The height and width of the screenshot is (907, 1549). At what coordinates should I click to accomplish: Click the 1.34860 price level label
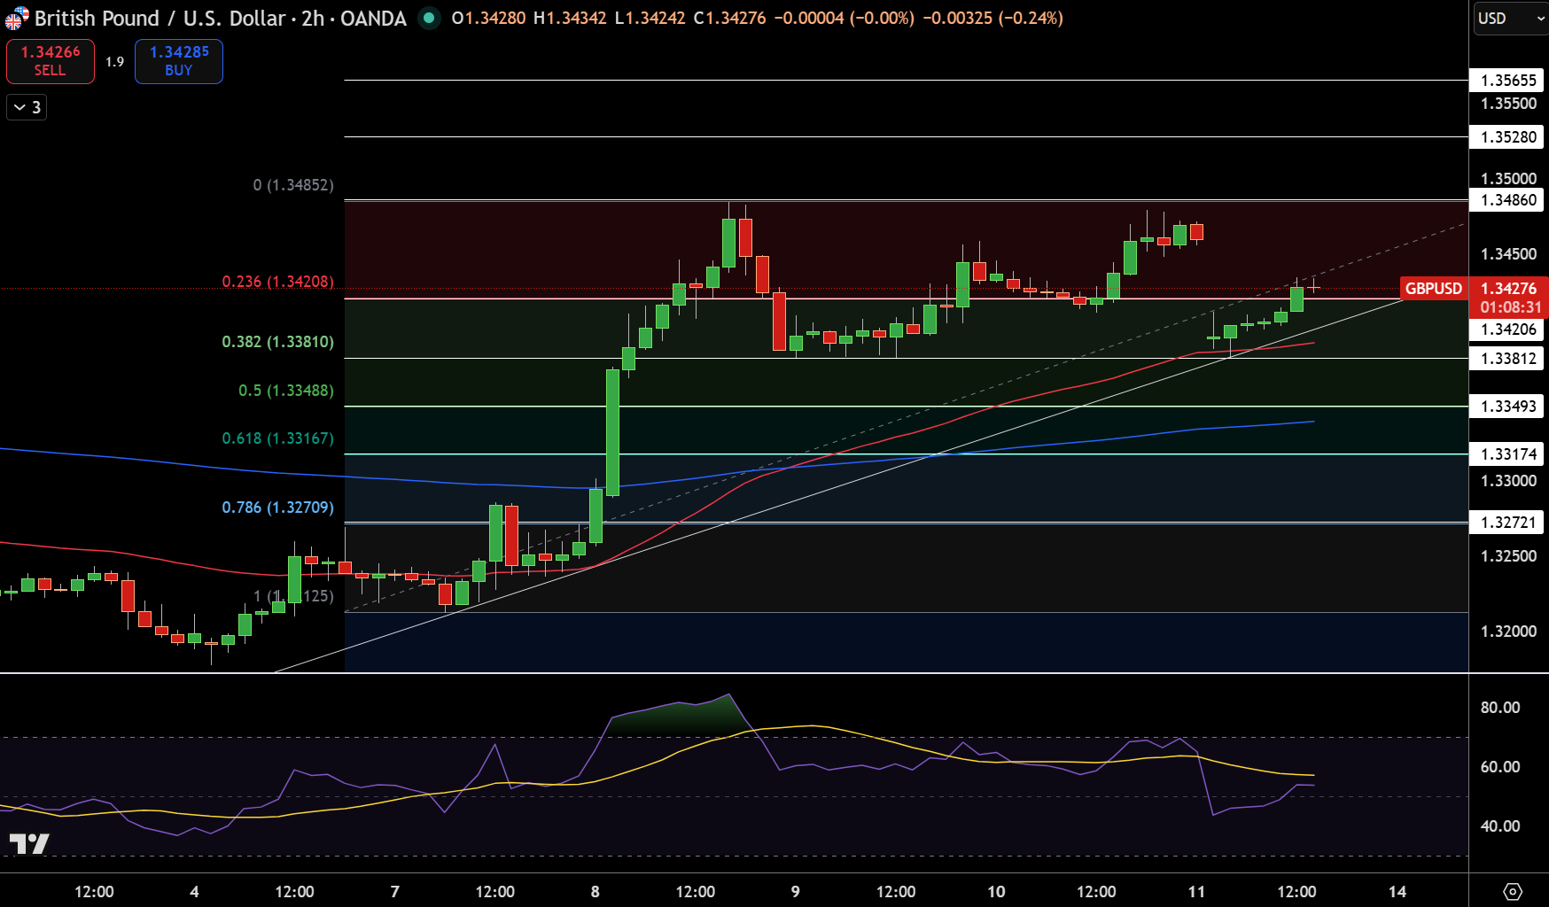(x=1508, y=200)
